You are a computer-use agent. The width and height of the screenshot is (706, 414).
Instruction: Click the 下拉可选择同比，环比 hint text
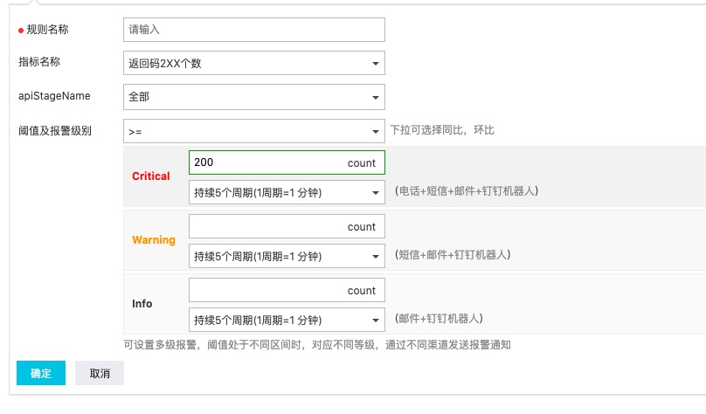442,130
